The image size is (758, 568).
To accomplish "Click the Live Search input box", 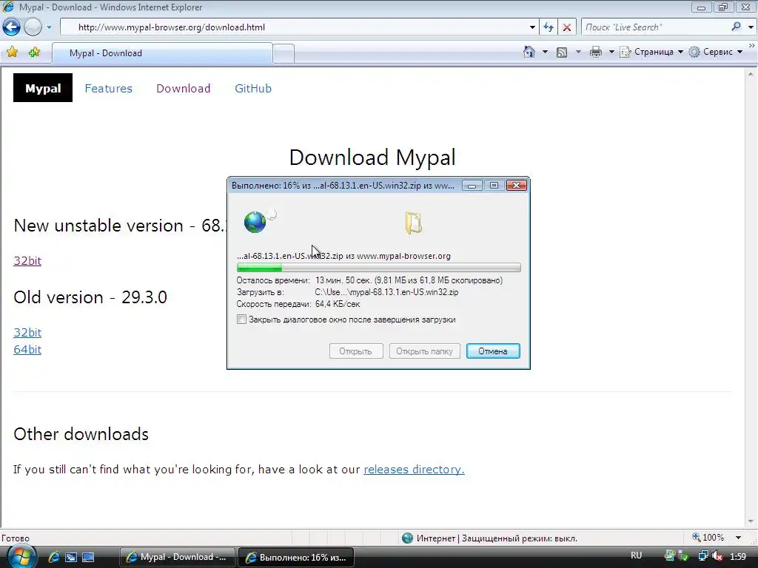I will tap(655, 27).
